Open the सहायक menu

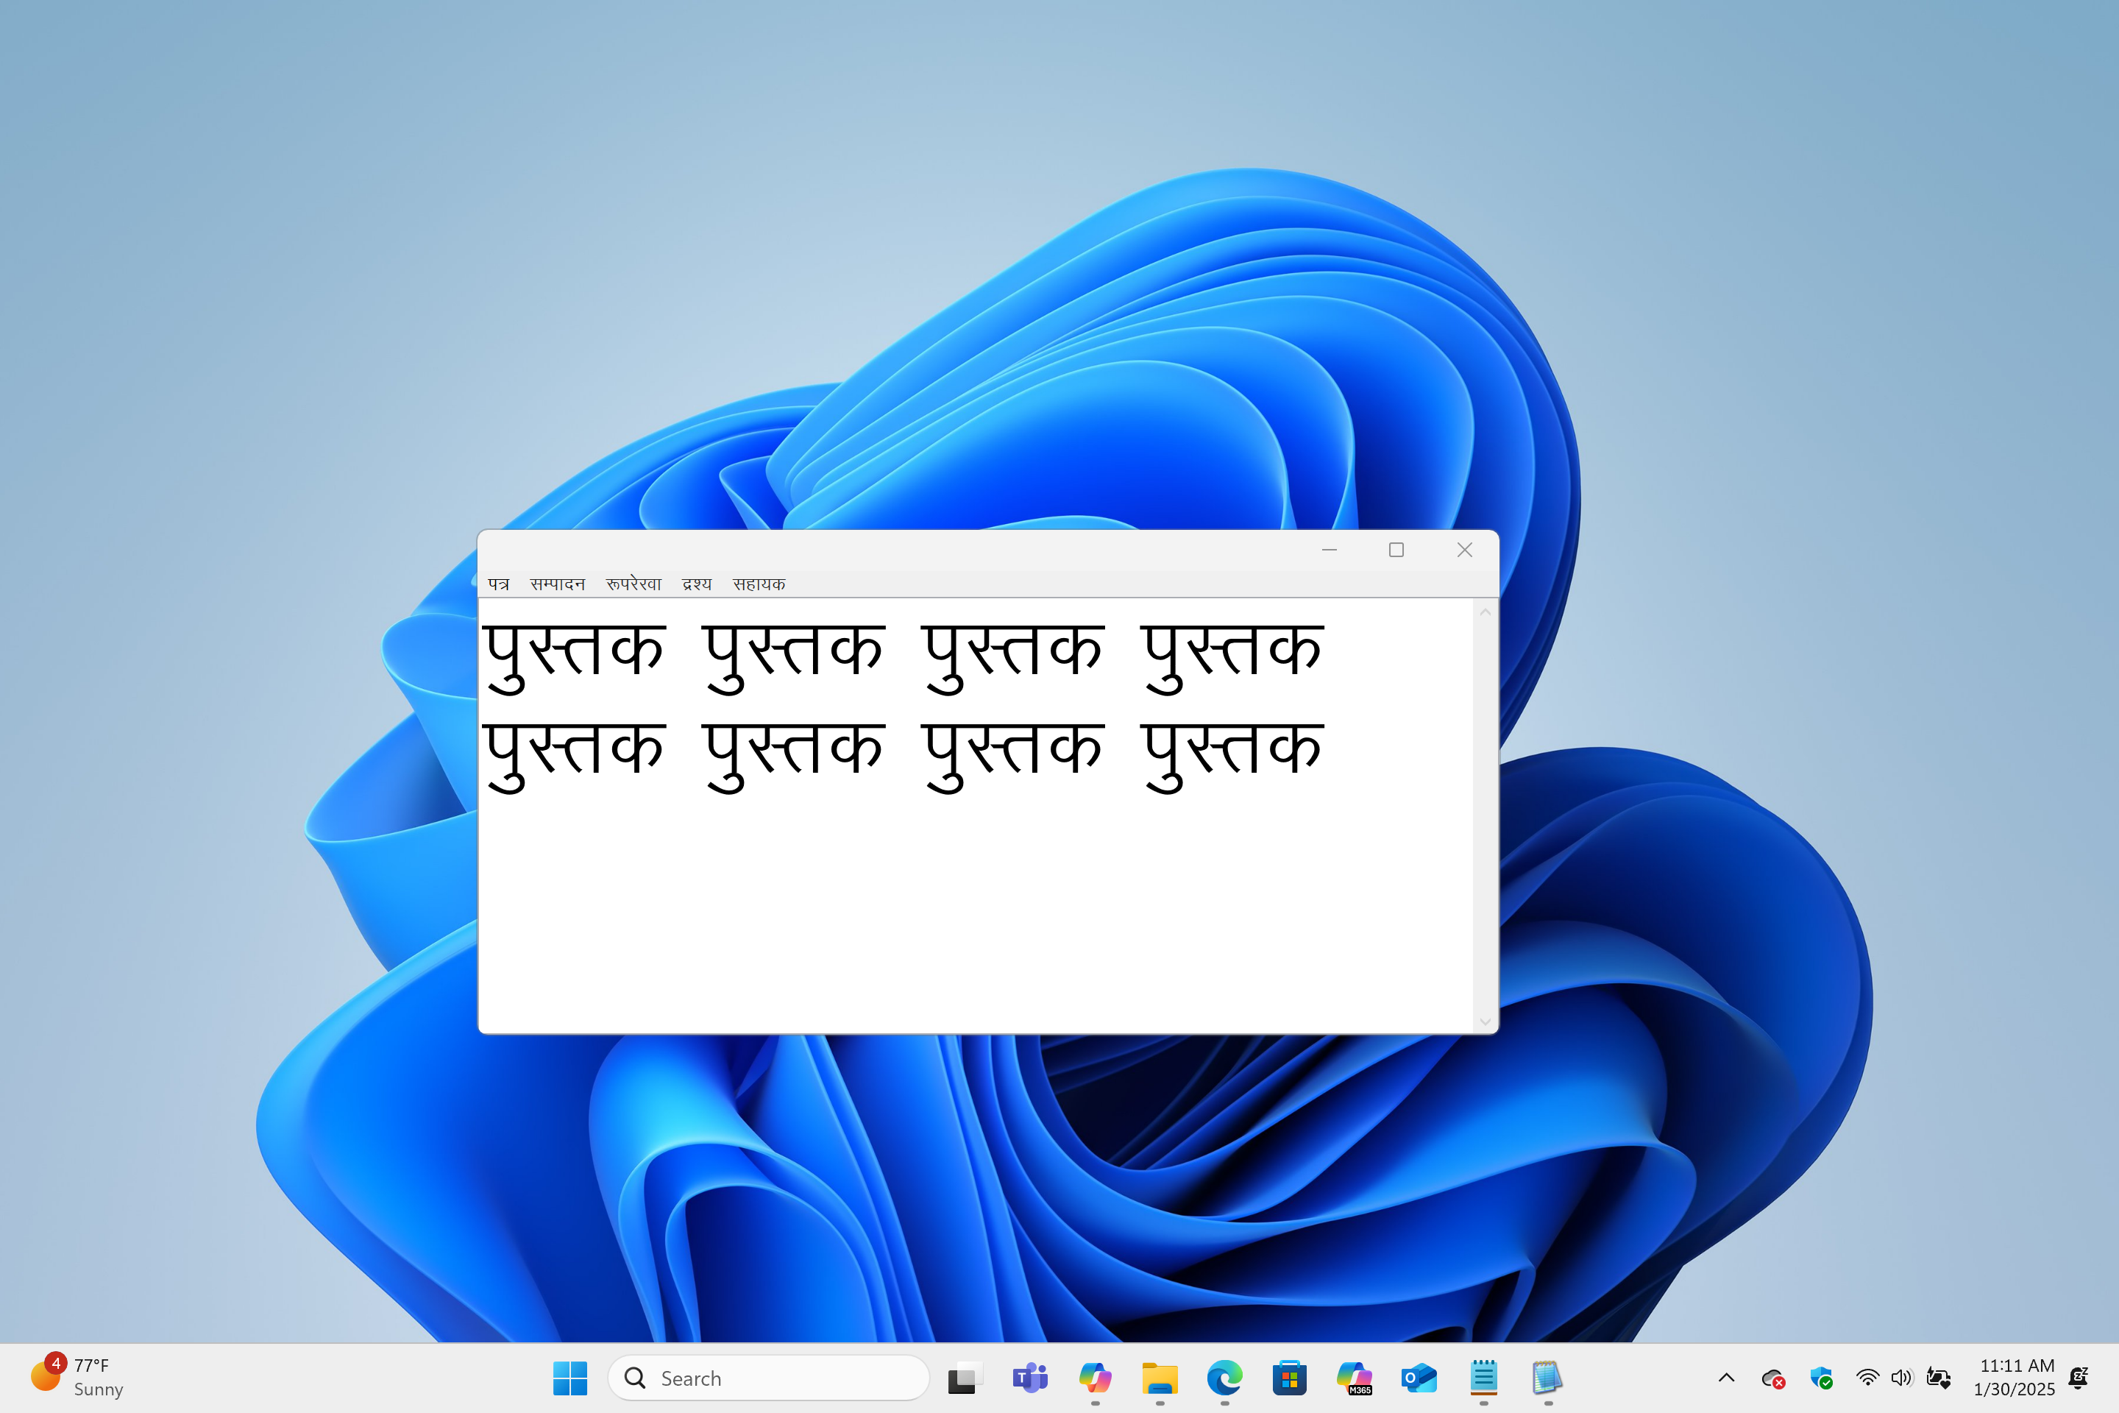click(x=759, y=584)
